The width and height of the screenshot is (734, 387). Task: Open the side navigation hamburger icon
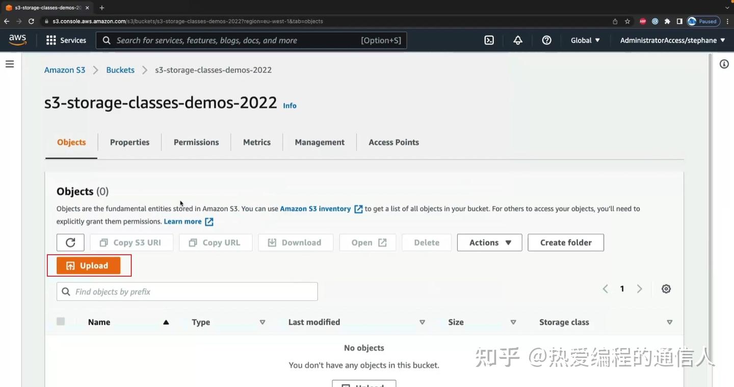[x=9, y=63]
